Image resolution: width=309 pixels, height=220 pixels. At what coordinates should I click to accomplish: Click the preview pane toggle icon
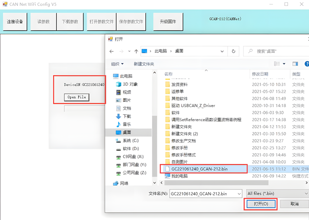tap(295, 64)
